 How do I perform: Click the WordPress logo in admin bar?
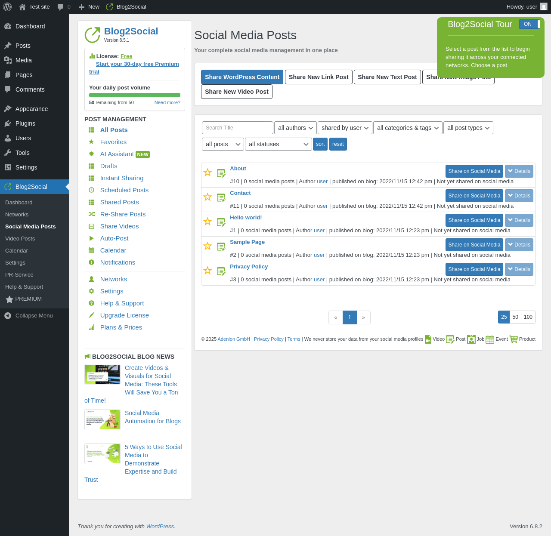click(7, 7)
